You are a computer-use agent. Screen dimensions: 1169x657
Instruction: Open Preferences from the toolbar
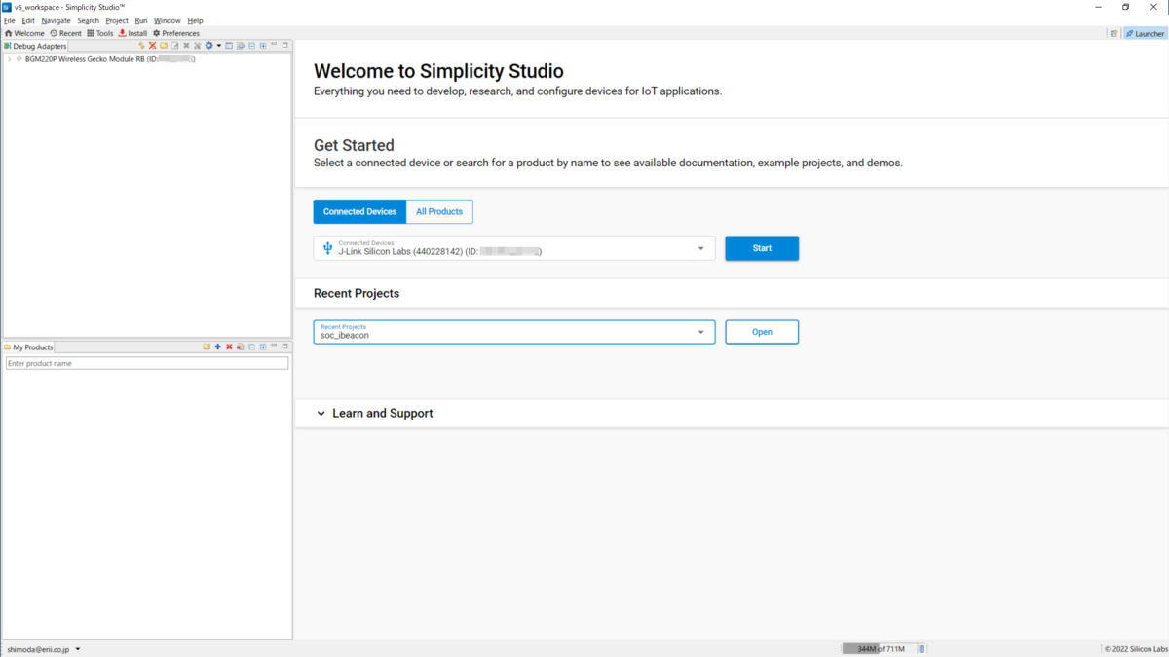(x=176, y=33)
